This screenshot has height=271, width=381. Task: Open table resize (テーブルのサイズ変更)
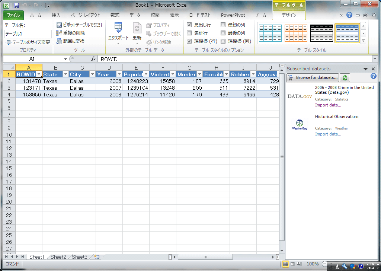[28, 42]
